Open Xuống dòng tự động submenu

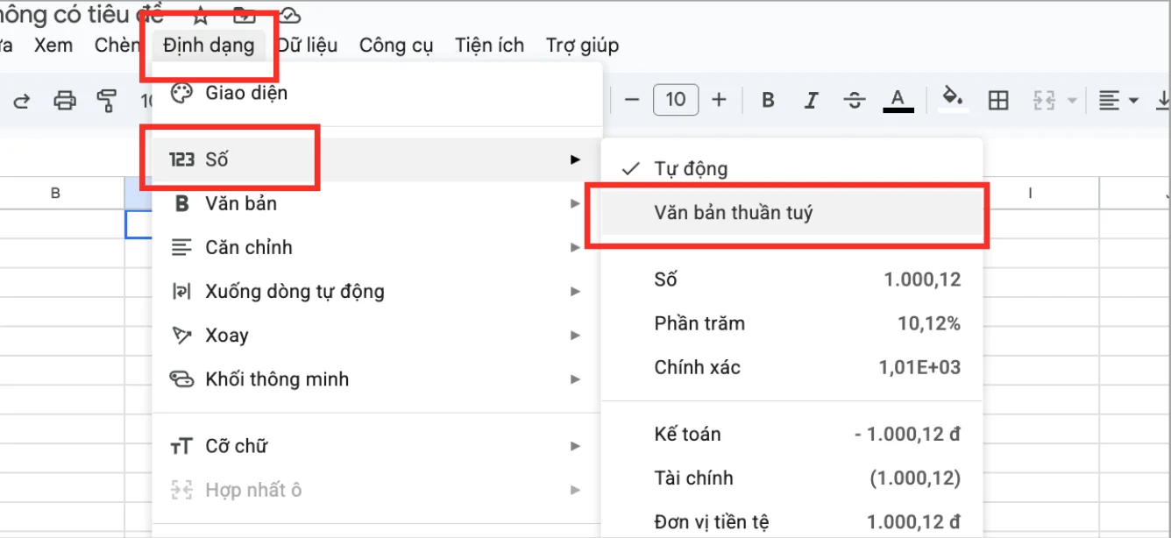377,291
